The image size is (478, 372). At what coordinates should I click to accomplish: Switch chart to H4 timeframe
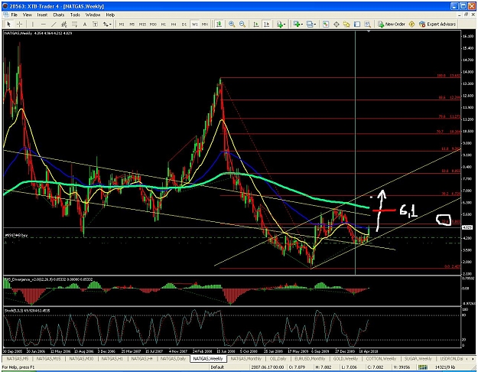pos(174,24)
